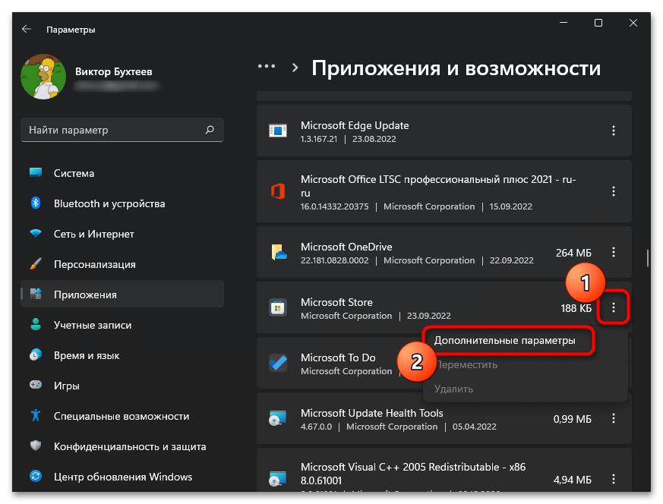Screen dimensions: 663x504
Task: Open options for Microsoft Edge Update
Action: [x=614, y=131]
